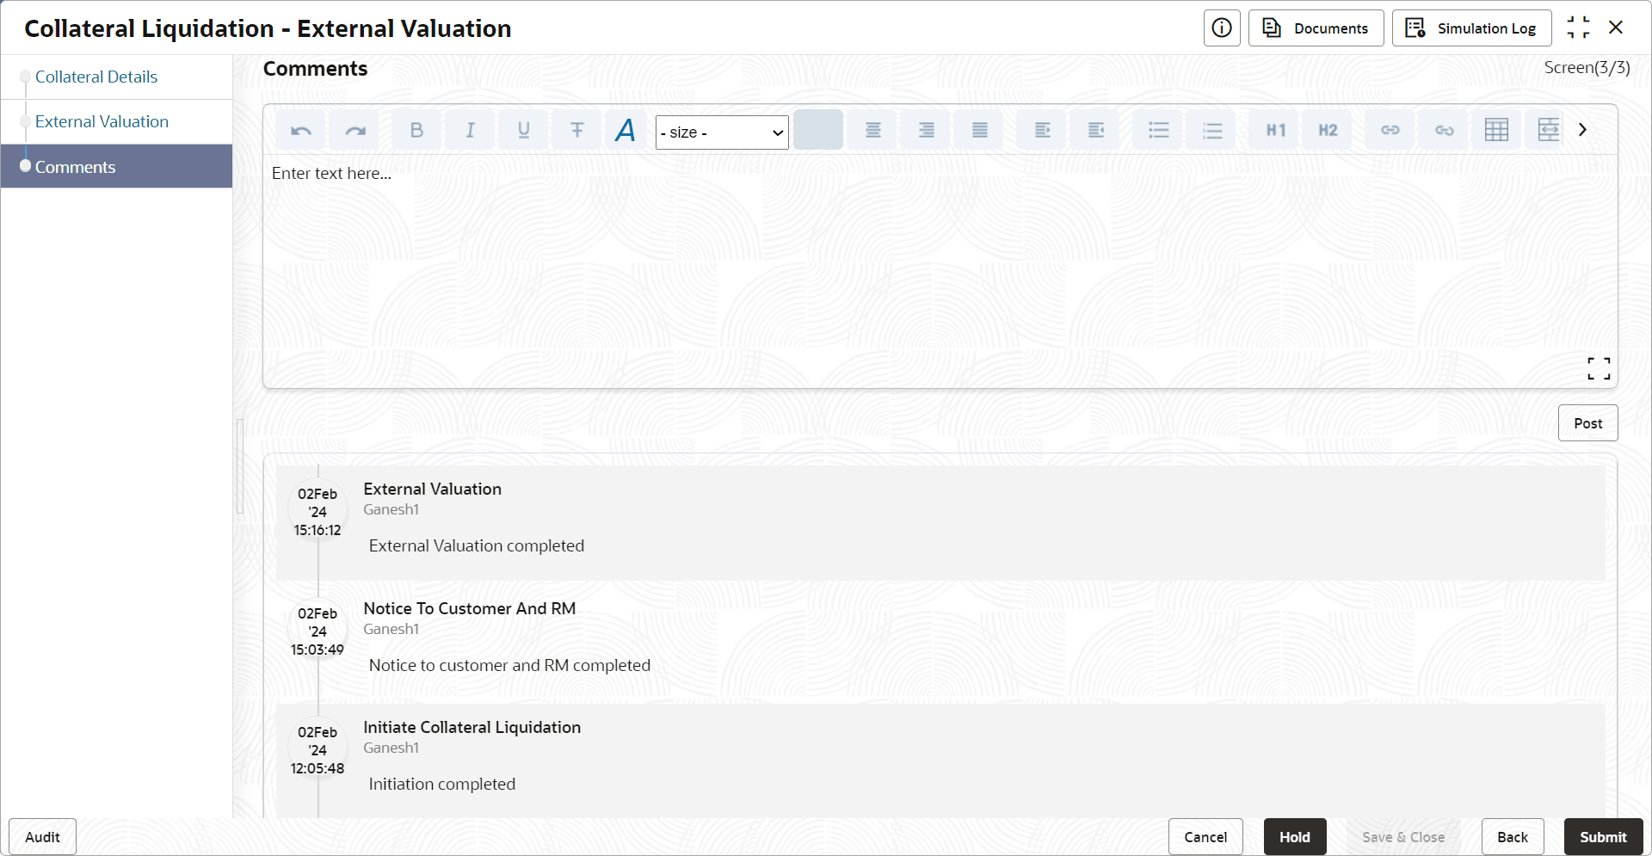Underline the comment text
1652x856 pixels.
pos(523,131)
